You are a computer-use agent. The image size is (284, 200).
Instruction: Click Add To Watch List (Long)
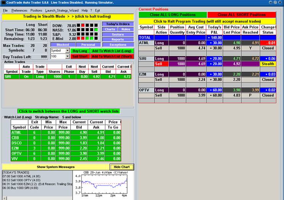(x=112, y=51)
